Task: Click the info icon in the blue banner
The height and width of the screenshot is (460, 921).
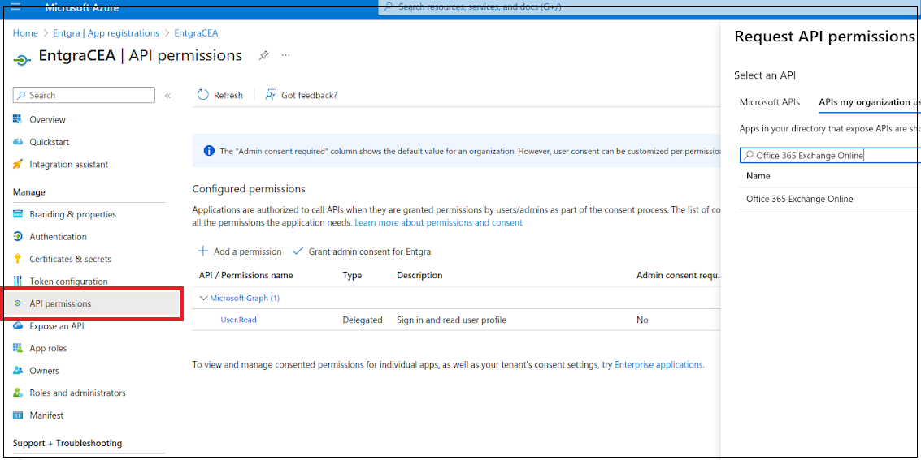Action: click(209, 151)
